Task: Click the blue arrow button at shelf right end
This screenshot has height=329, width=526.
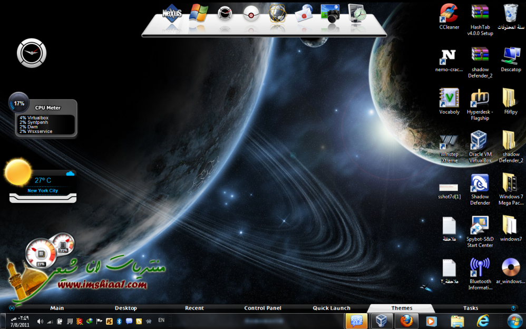Action: click(x=513, y=308)
